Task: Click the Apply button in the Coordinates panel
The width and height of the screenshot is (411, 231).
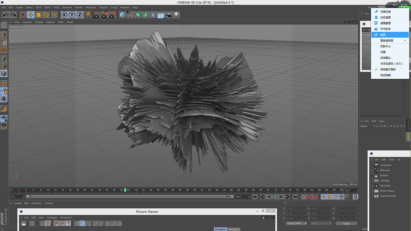Action: point(346,223)
